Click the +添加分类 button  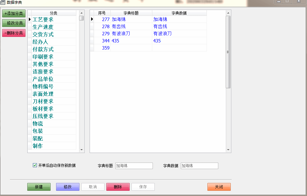point(14,13)
